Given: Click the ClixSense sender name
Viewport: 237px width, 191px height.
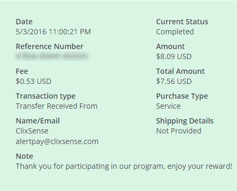Looking at the screenshot, I should click(x=32, y=131).
